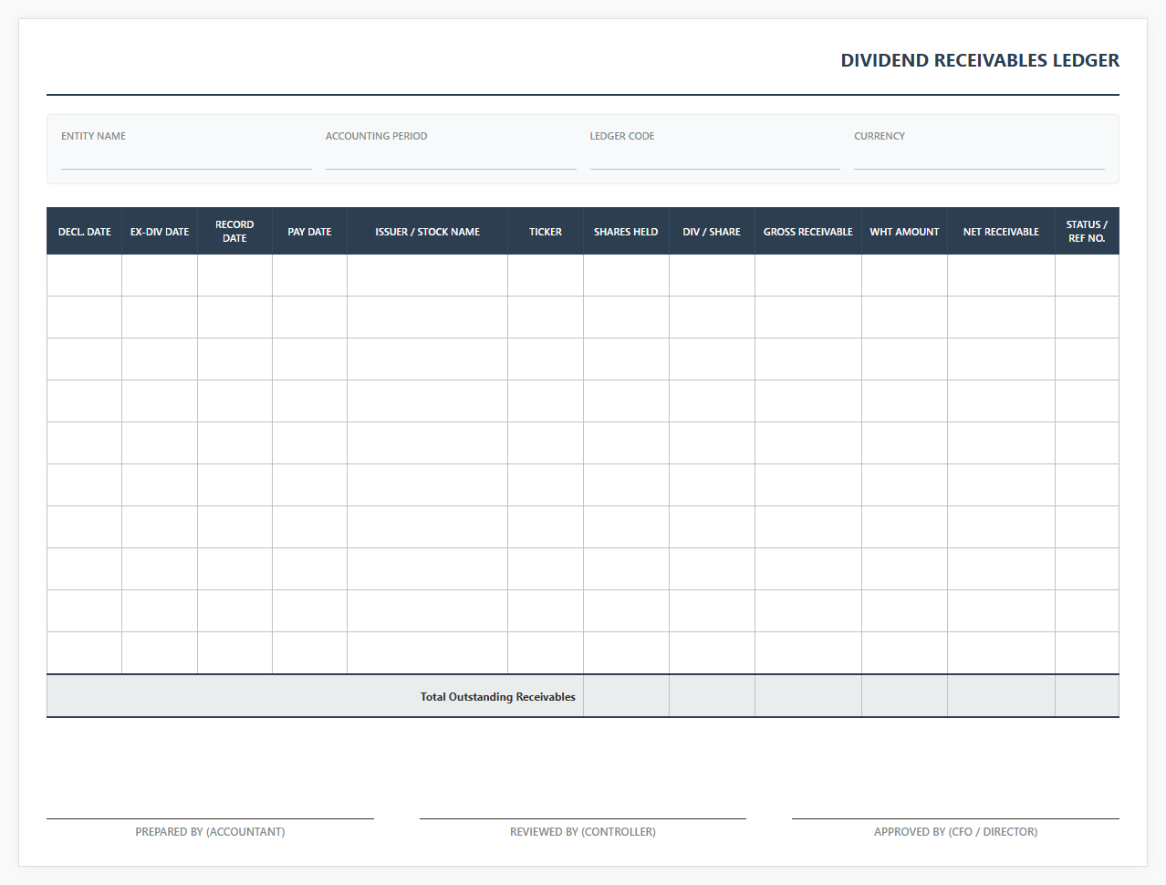The height and width of the screenshot is (885, 1166).
Task: Click the DIV / SHARE column header
Action: pyautogui.click(x=712, y=232)
